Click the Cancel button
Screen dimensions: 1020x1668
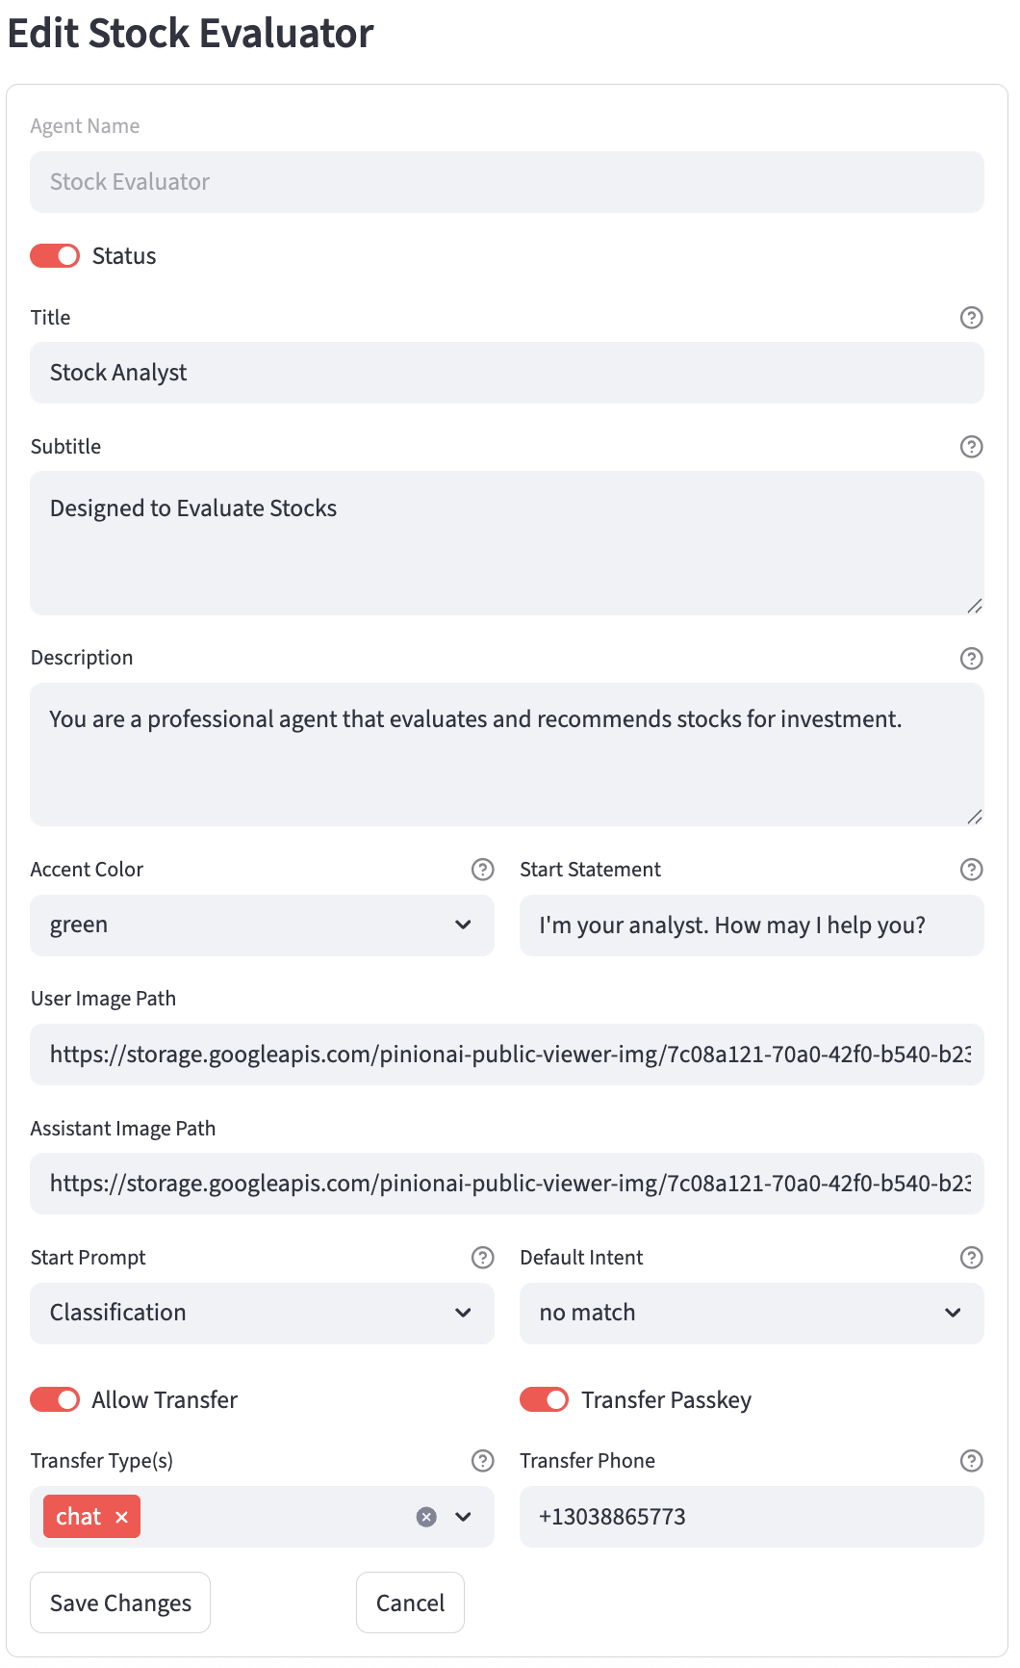[410, 1603]
